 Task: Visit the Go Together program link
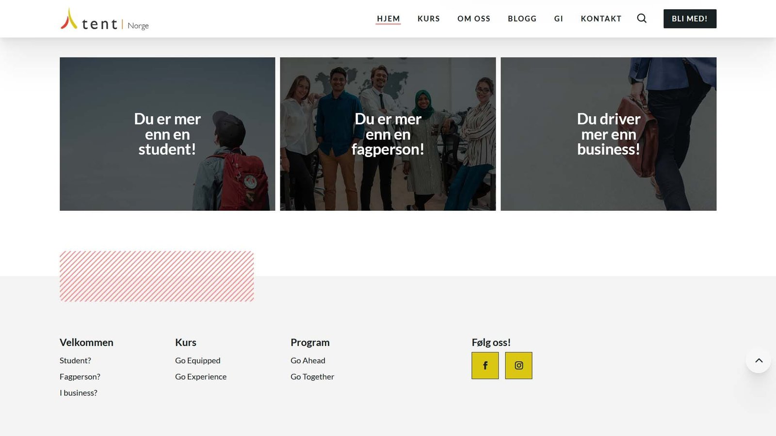312,376
